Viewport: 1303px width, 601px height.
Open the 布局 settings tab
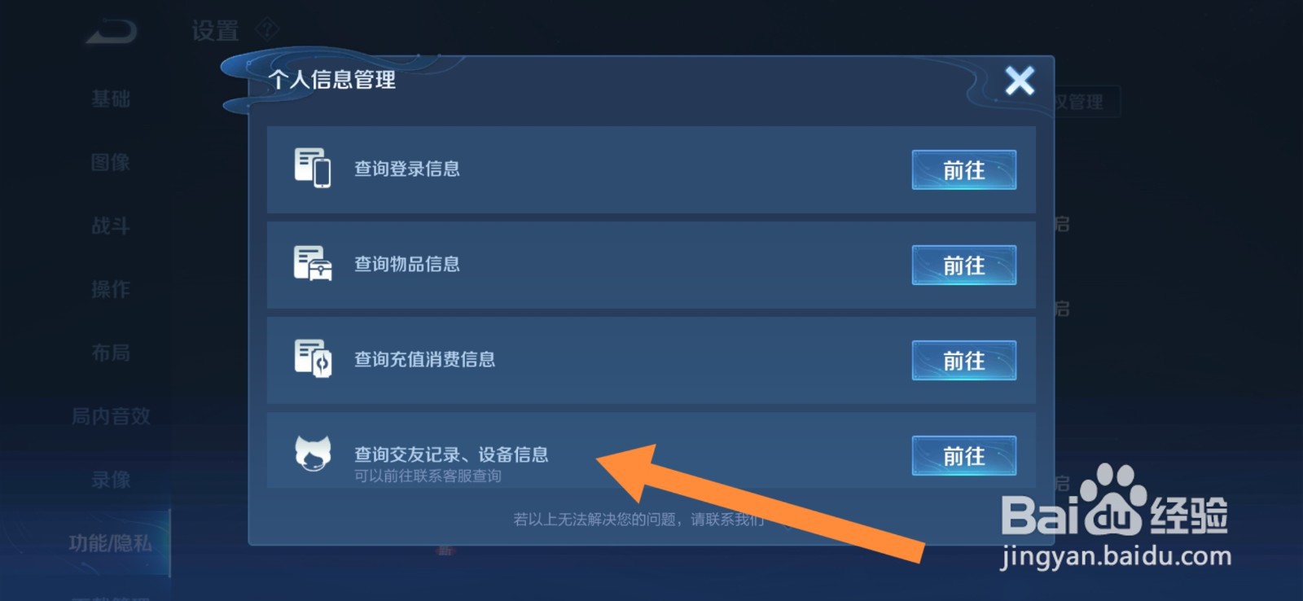coord(111,353)
